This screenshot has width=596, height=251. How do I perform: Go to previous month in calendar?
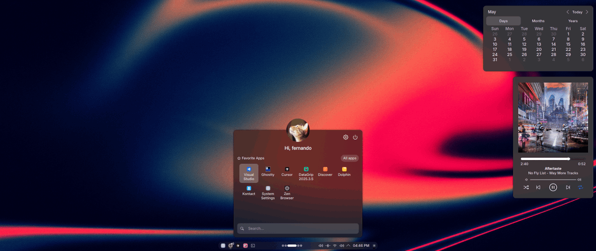click(x=568, y=12)
